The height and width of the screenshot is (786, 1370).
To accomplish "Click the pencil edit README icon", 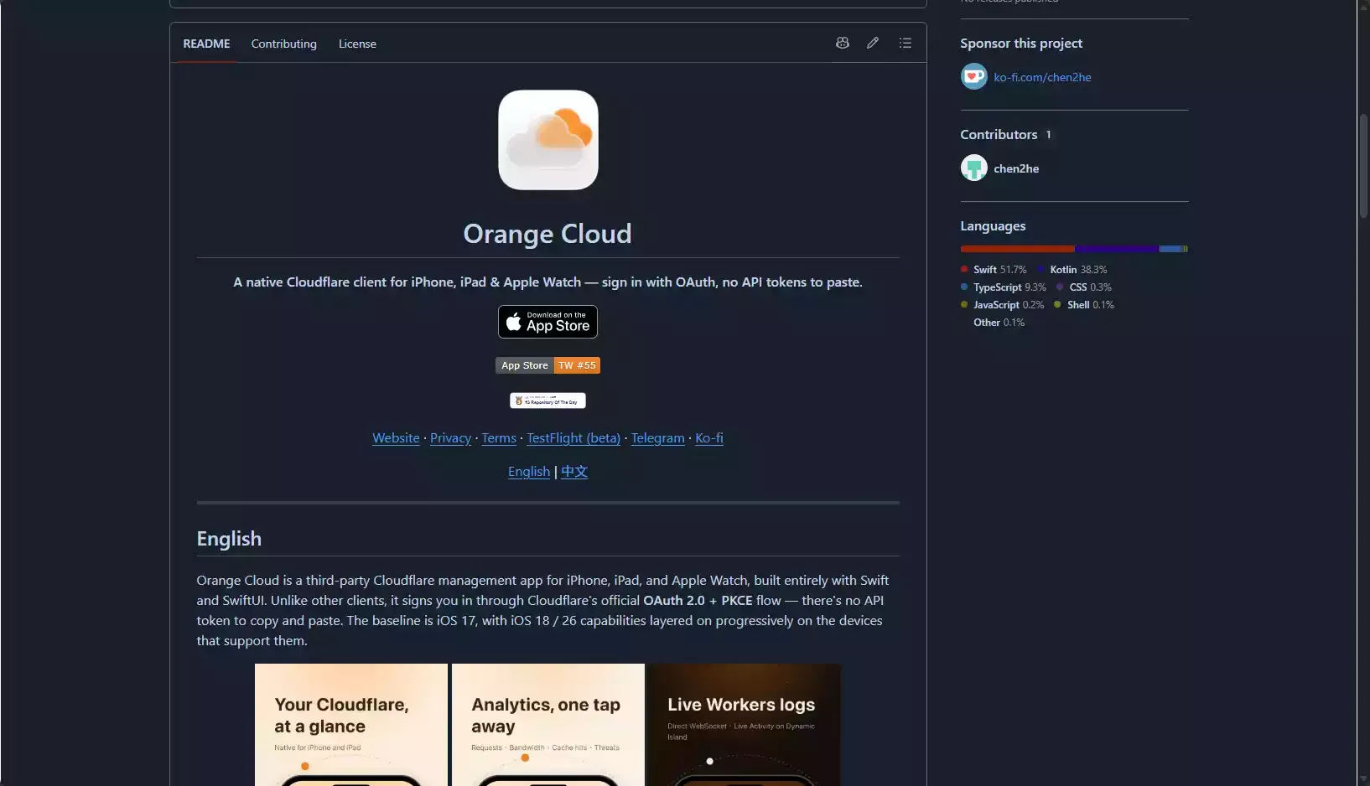I will coord(873,43).
